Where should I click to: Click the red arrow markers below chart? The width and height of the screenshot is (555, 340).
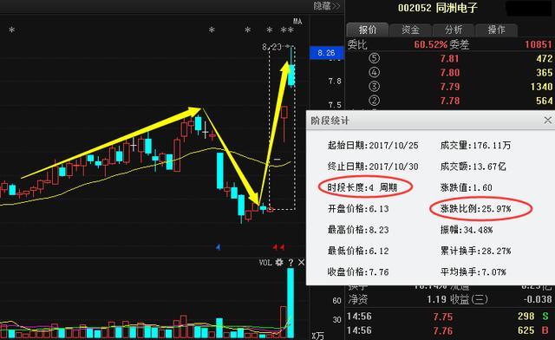click(x=278, y=247)
